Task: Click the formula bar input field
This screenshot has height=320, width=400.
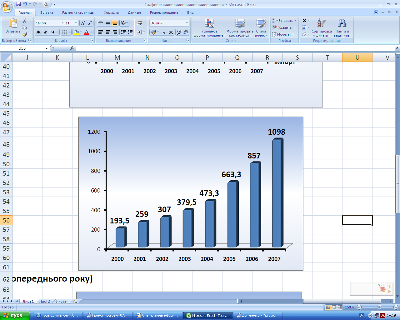Action: [234, 48]
